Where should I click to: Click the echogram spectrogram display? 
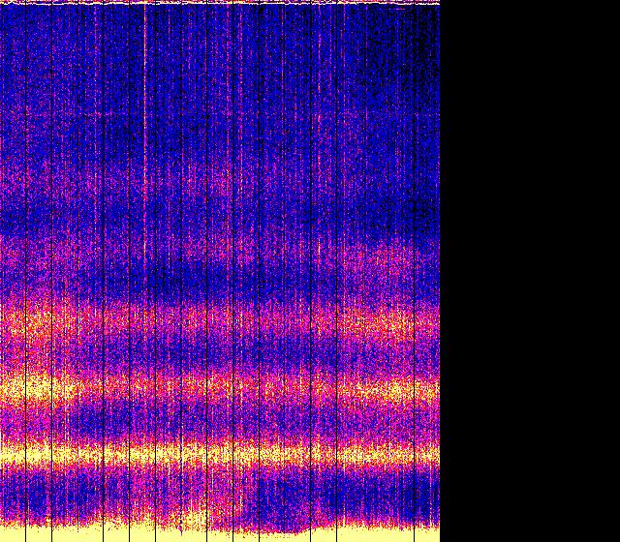(x=220, y=271)
